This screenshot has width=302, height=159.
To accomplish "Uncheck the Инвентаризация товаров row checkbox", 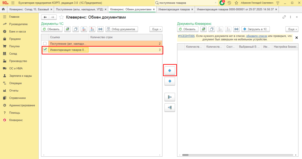I will [45, 50].
